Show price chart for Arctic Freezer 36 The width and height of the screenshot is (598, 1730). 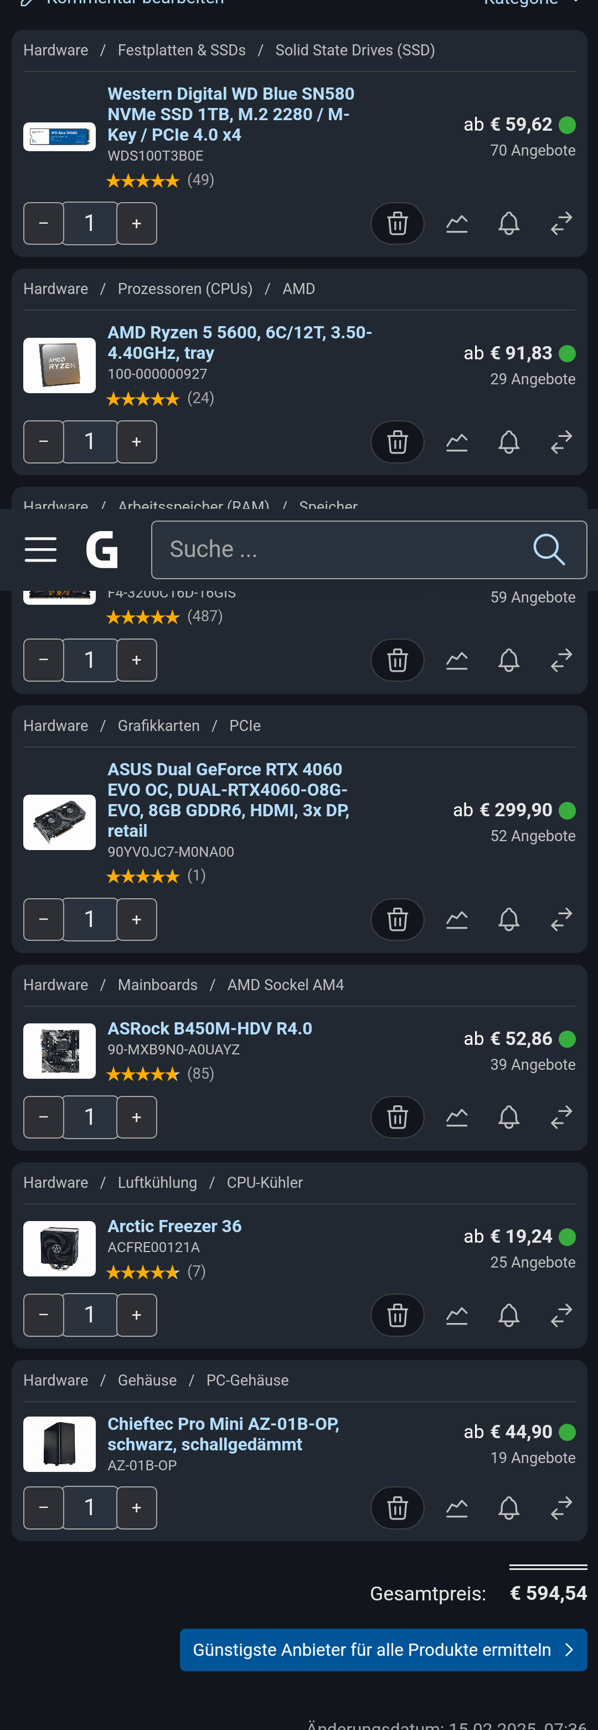pyautogui.click(x=456, y=1314)
